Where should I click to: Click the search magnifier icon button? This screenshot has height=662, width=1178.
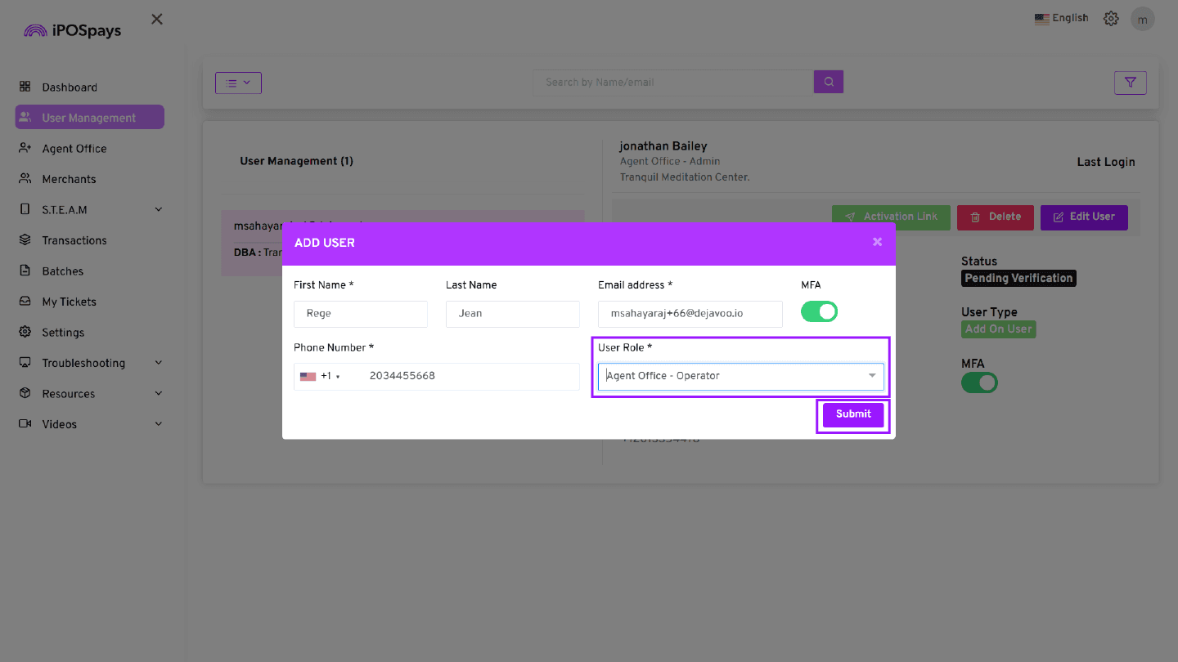pyautogui.click(x=828, y=82)
